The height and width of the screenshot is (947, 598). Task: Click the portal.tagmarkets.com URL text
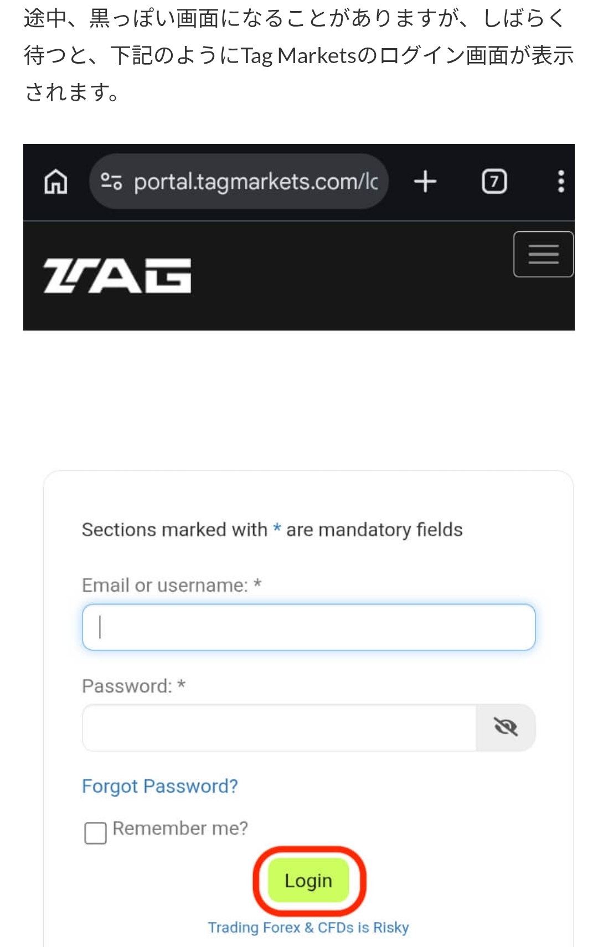pyautogui.click(x=256, y=182)
